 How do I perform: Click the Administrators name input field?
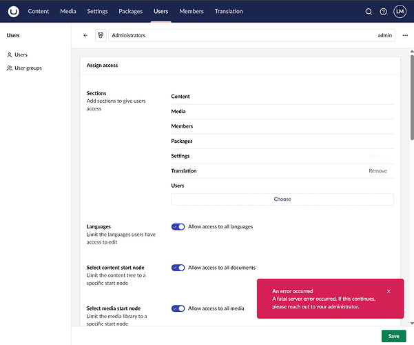[234, 35]
